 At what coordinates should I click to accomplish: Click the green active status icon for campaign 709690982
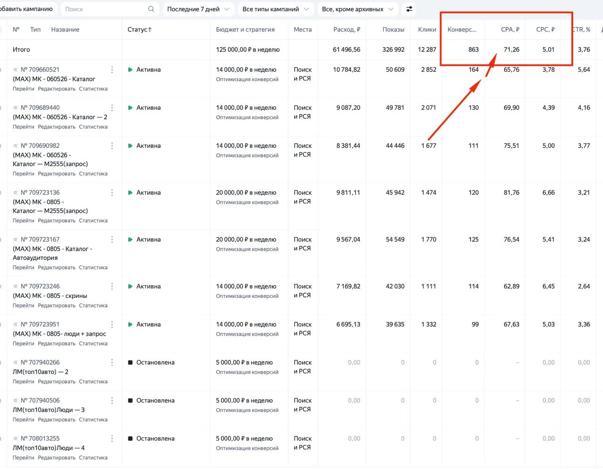[x=130, y=146]
